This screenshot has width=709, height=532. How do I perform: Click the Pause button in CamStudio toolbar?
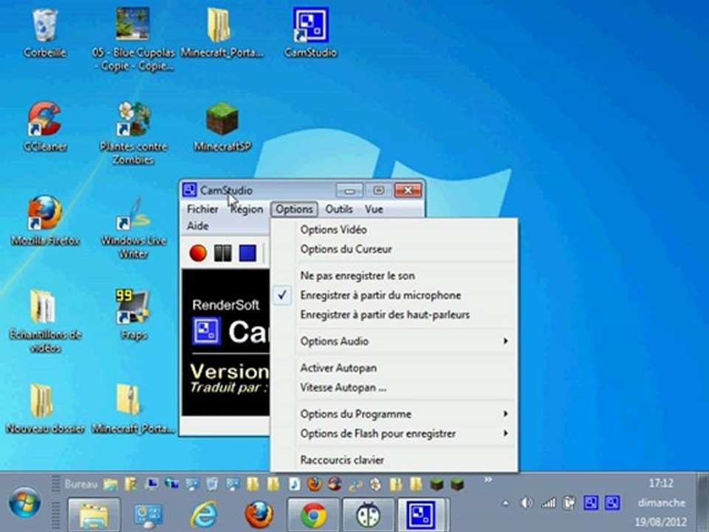point(222,253)
